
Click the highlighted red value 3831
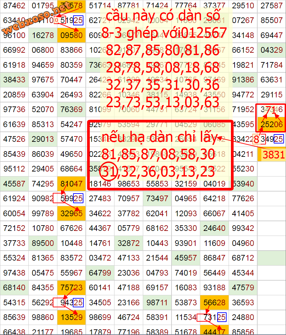point(273,155)
